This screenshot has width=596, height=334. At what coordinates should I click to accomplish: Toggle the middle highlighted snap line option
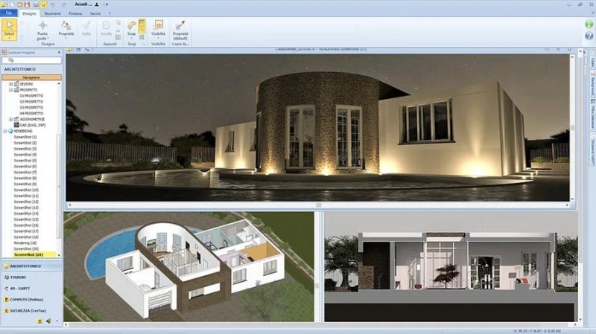[x=142, y=30]
